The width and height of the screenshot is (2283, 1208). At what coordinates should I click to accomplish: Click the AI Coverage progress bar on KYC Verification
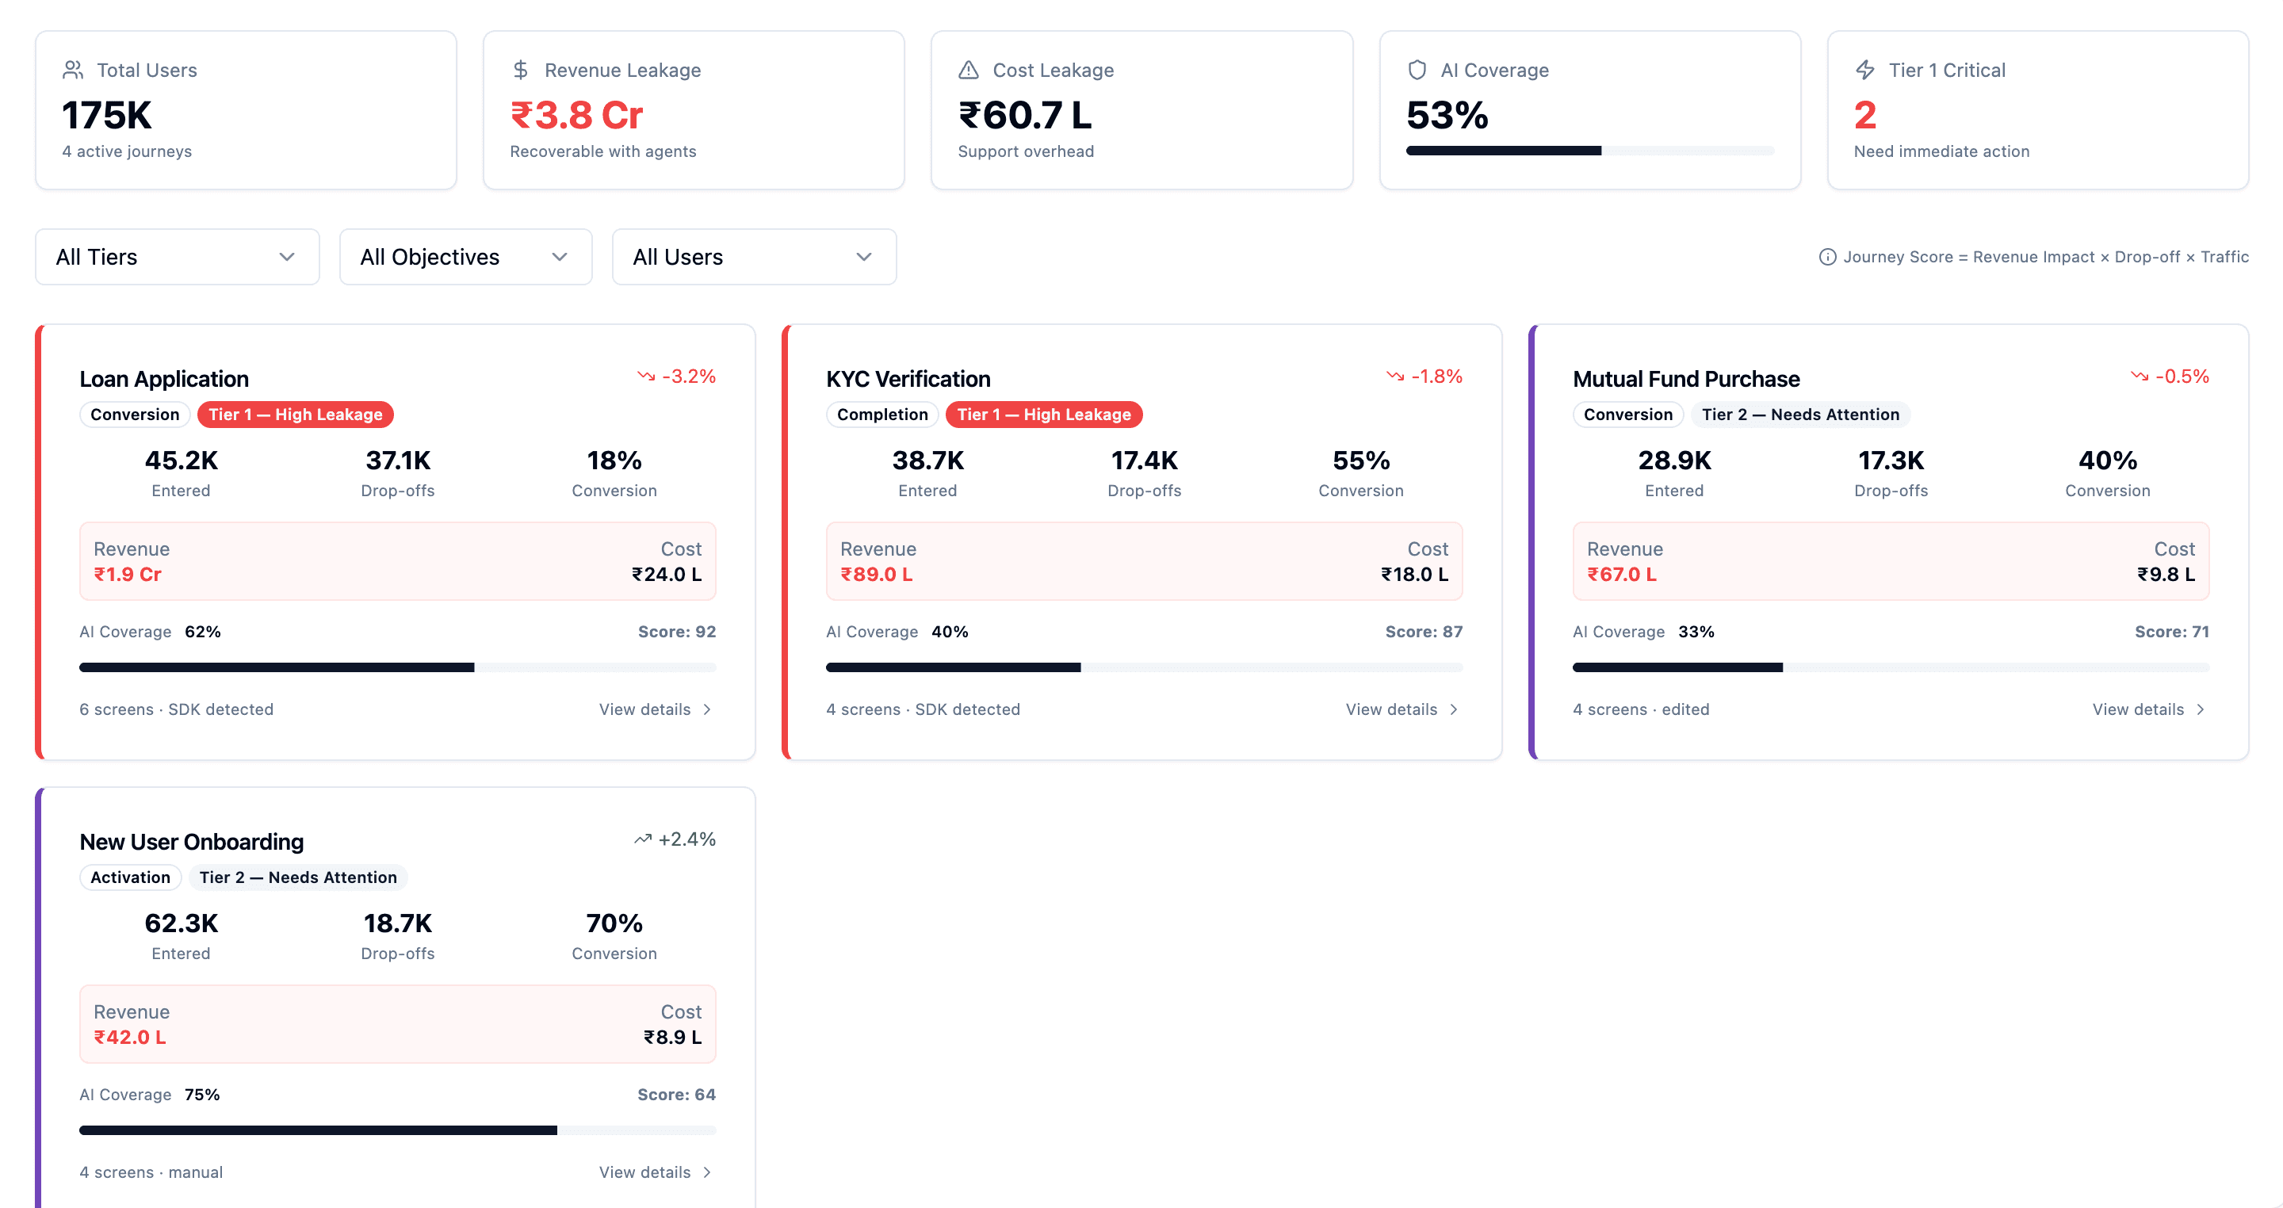[x=1143, y=667]
